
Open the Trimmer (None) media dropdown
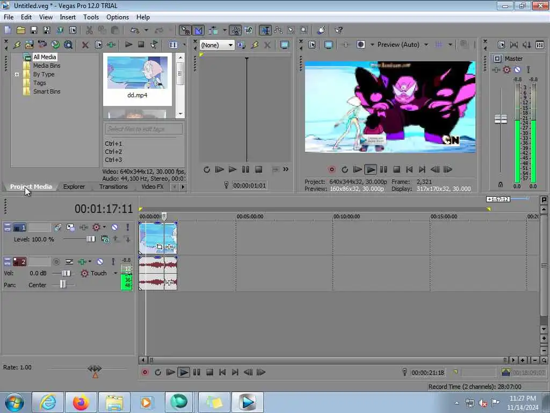click(x=217, y=45)
